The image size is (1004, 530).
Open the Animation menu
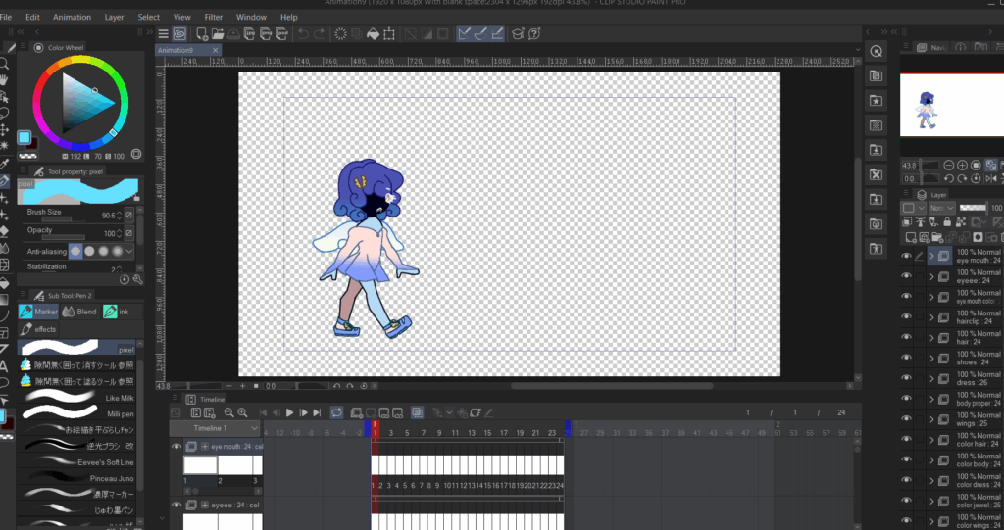click(72, 17)
